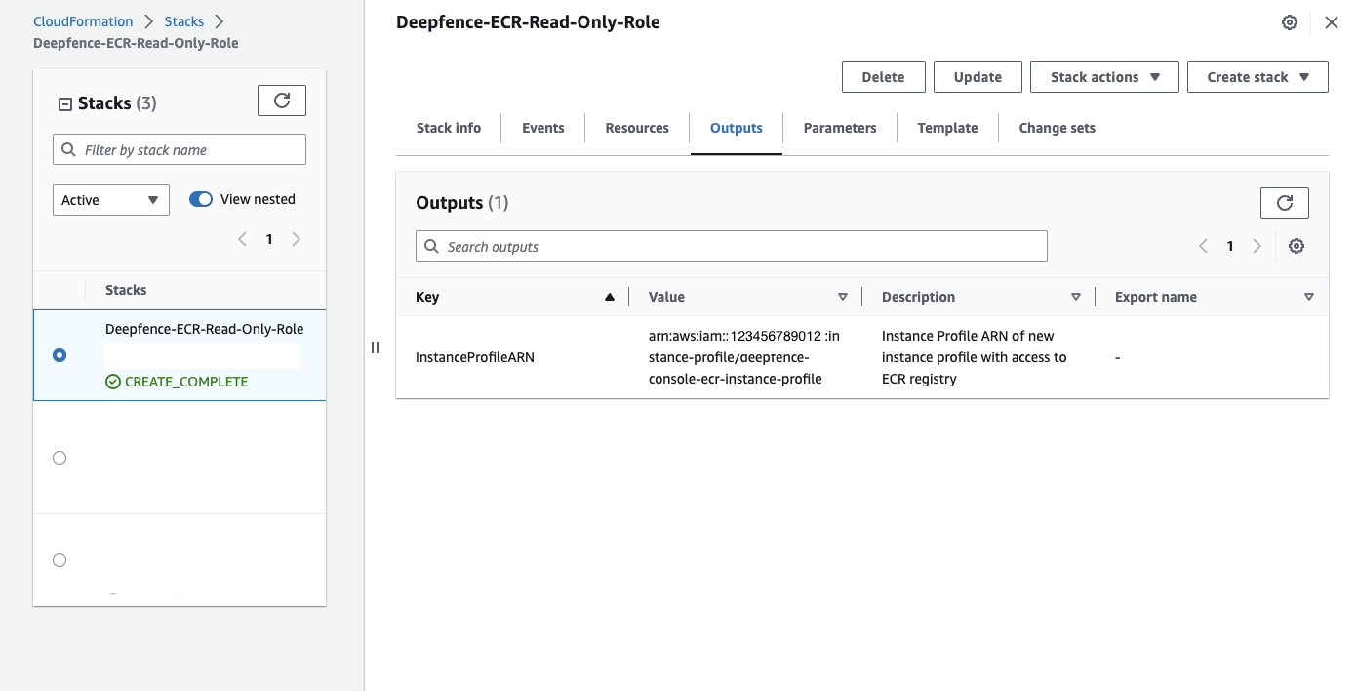Switch to the Events tab
This screenshot has height=691, width=1357.
click(x=543, y=128)
